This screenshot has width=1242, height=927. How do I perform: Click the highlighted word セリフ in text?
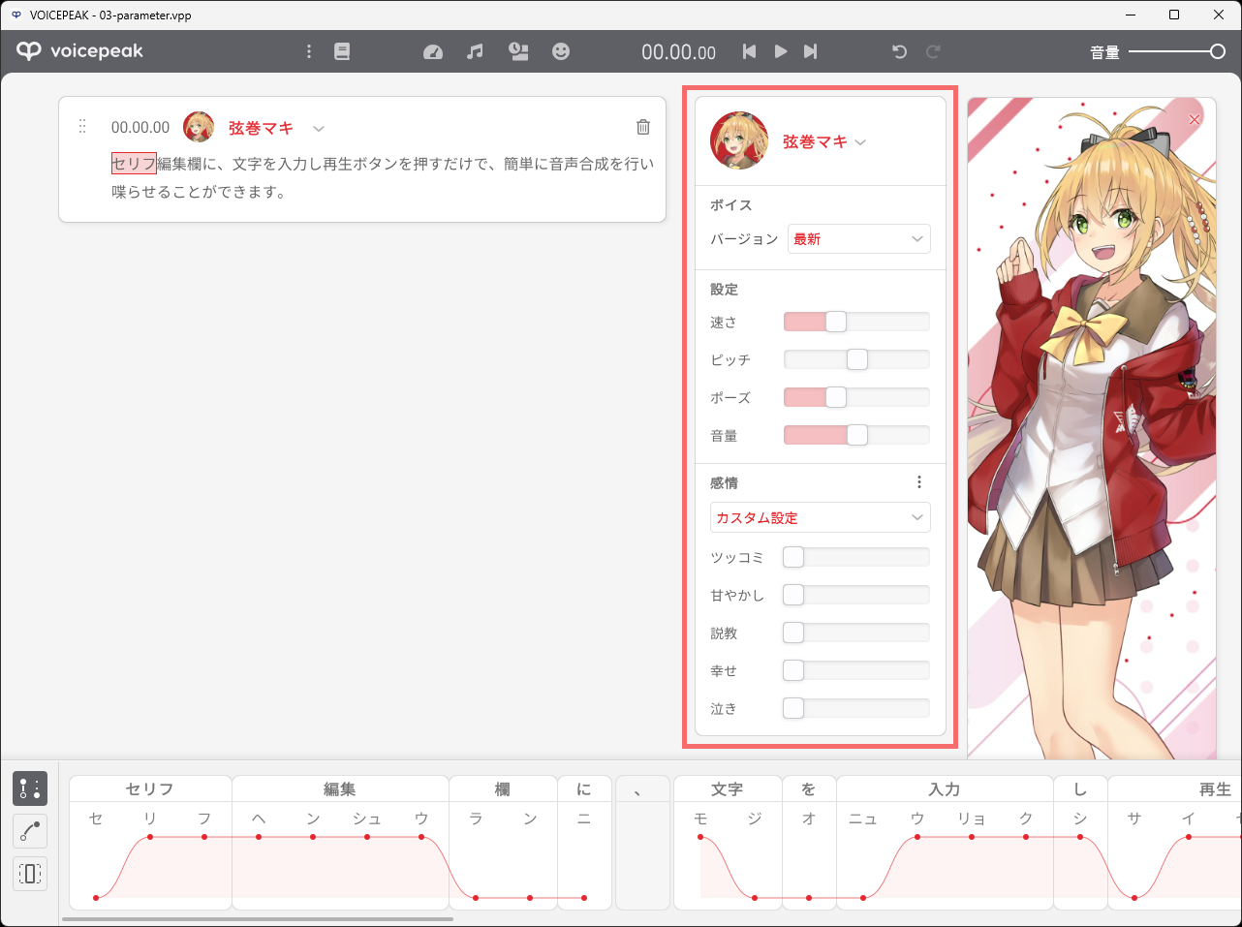(x=134, y=164)
